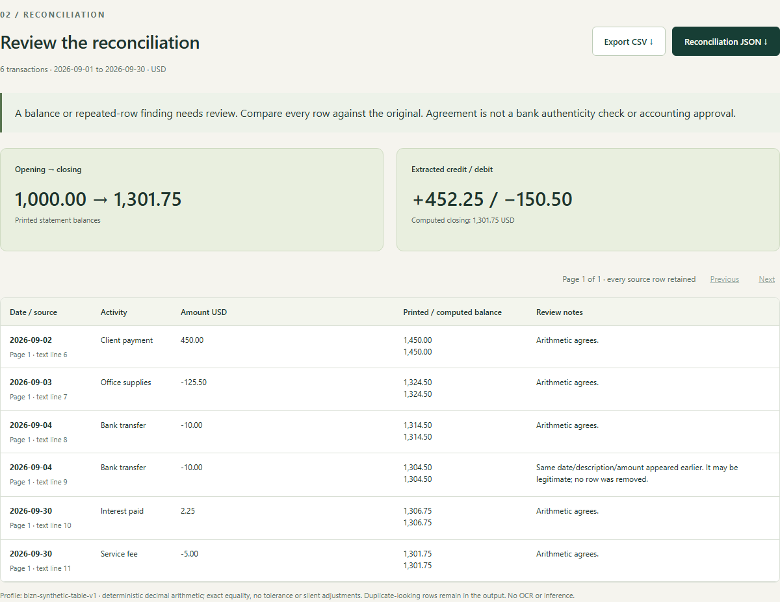Screen dimensions: 780x602
Task: Click the Bank transfer row from text line 8
Action: 390,432
